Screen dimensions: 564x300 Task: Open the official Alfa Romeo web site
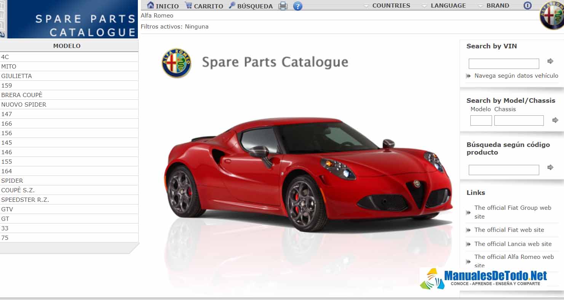pyautogui.click(x=514, y=261)
